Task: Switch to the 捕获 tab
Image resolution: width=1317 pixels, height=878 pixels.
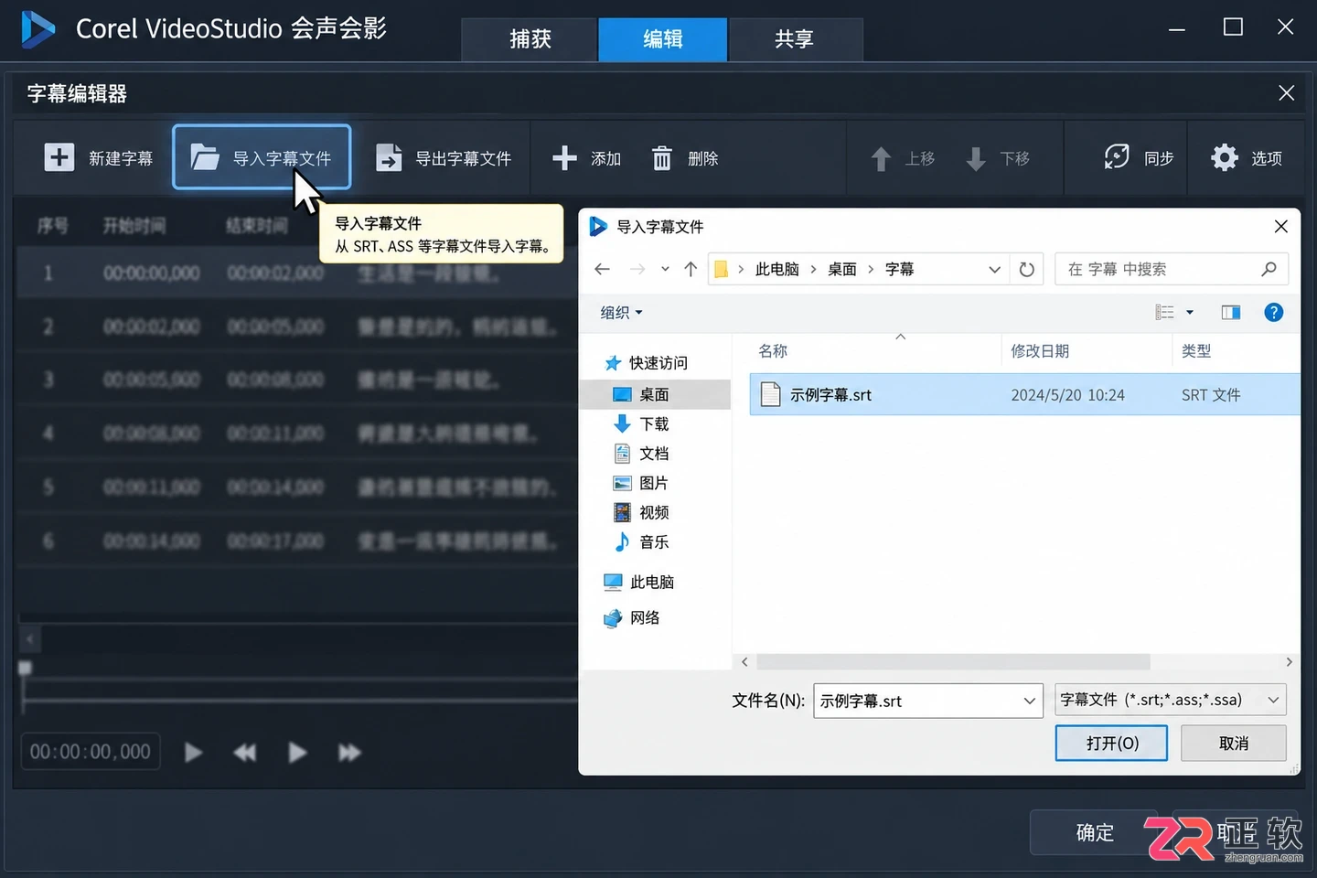Action: (x=530, y=38)
